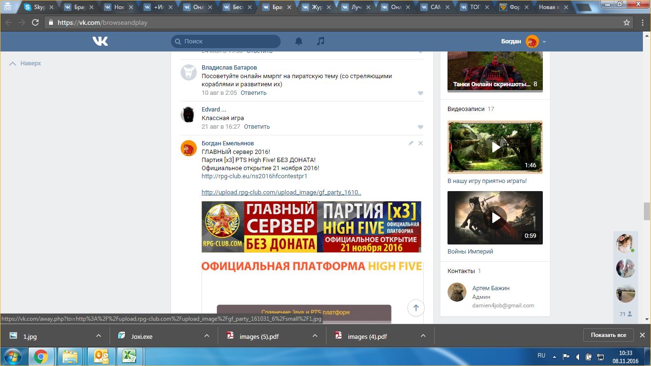The image size is (651, 366).
Task: Edit Богдан Емельянов's comment with pencil icon
Action: (411, 143)
